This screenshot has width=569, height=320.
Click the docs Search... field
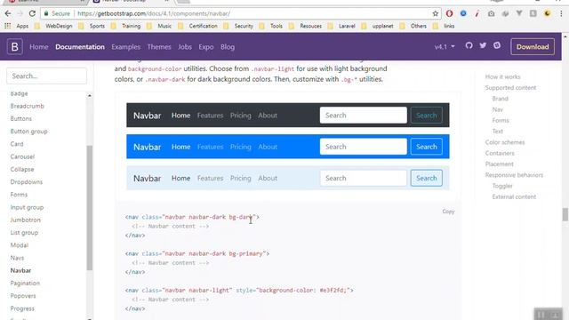tap(46, 76)
